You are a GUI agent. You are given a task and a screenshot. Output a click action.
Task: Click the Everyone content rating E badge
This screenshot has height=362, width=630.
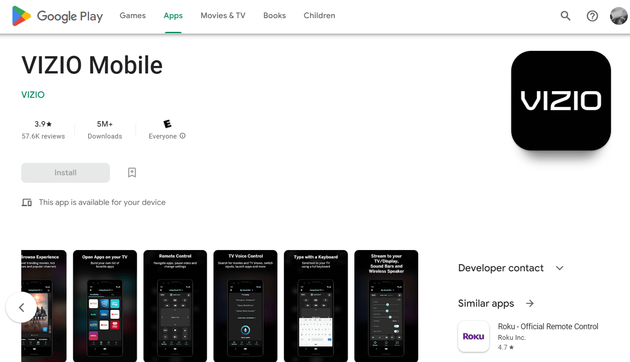pos(167,124)
